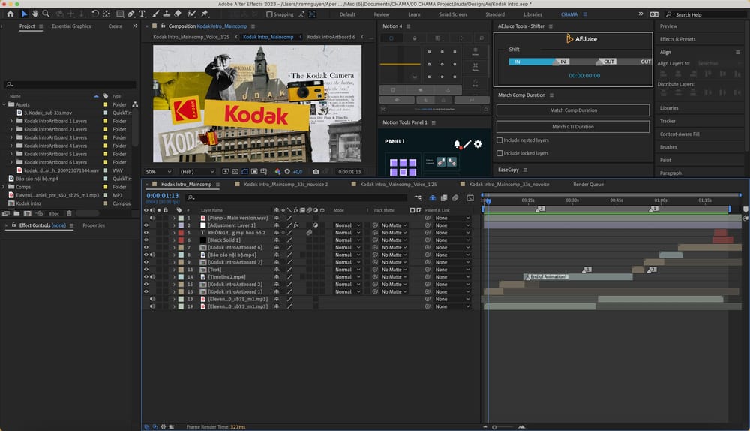Click the graph editor icon in timeline
This screenshot has width=750, height=431.
coord(470,197)
